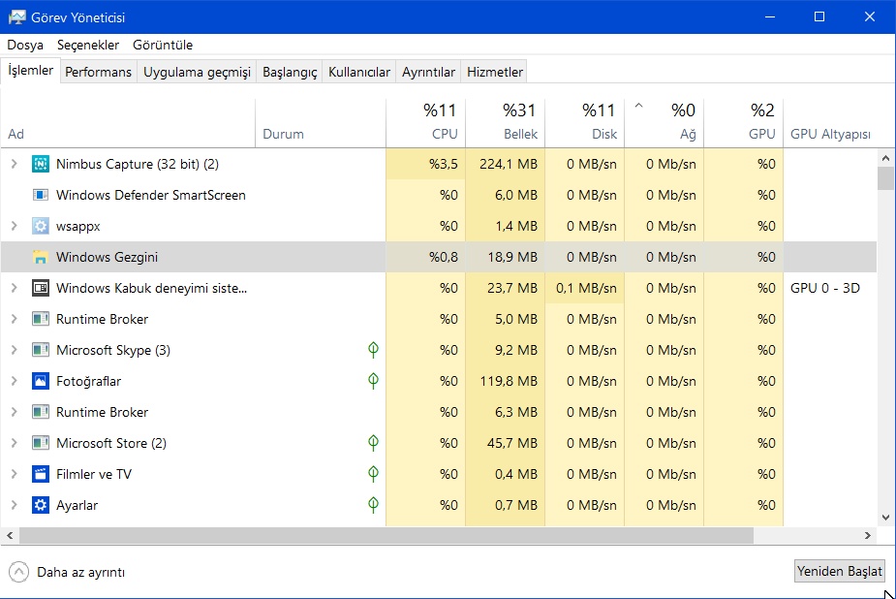Click the suspended leaf icon for Microsoft Store
The width and height of the screenshot is (896, 599).
tap(373, 443)
